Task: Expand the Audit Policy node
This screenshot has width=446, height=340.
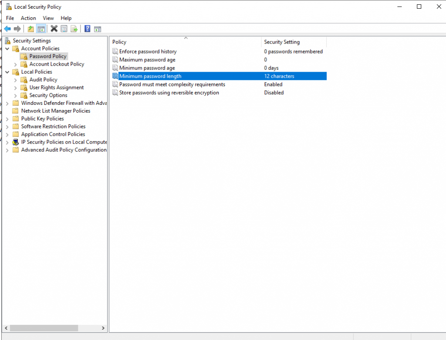Action: (x=16, y=80)
